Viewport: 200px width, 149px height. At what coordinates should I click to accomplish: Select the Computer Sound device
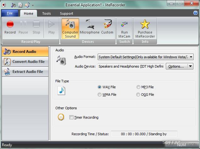[x=70, y=28]
